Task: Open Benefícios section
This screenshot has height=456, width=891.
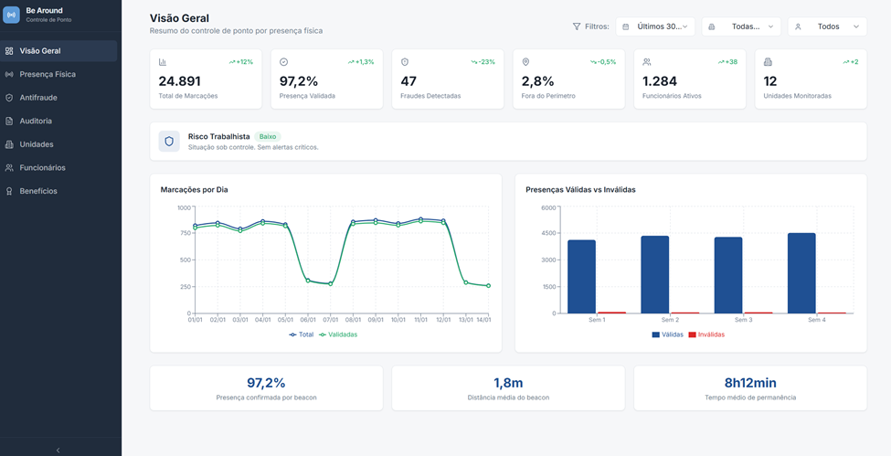Action: point(58,191)
